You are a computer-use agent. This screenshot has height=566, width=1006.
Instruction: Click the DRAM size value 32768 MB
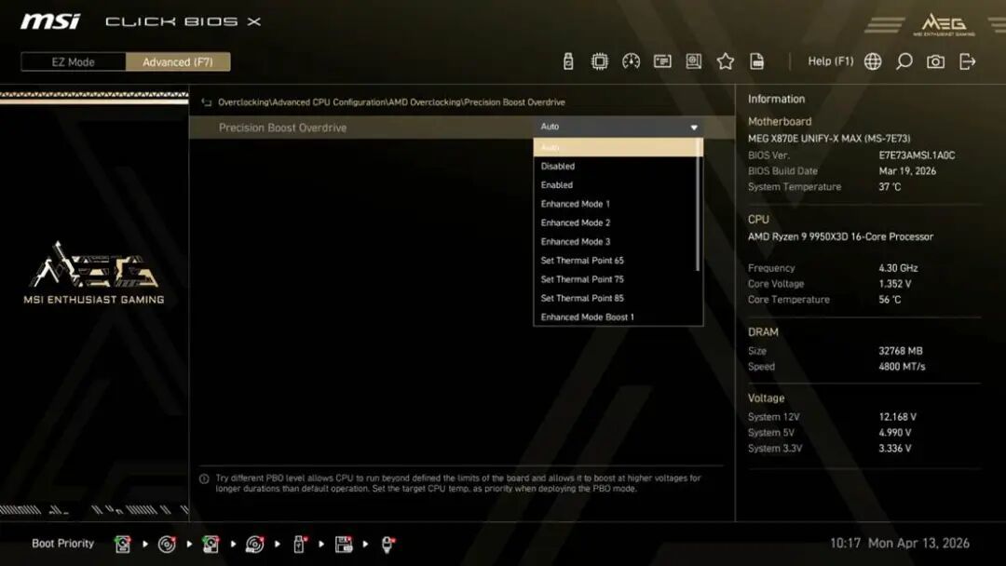click(901, 351)
